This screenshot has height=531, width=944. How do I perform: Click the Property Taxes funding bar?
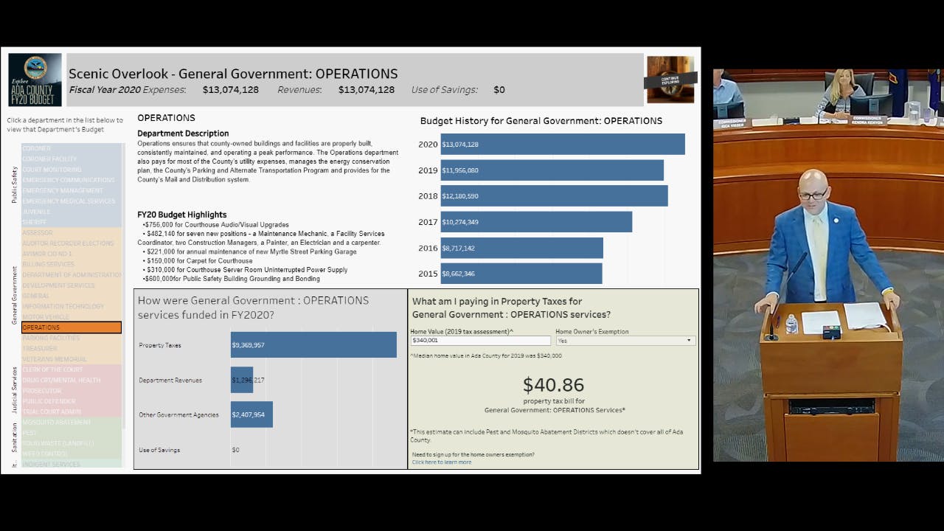pyautogui.click(x=313, y=345)
